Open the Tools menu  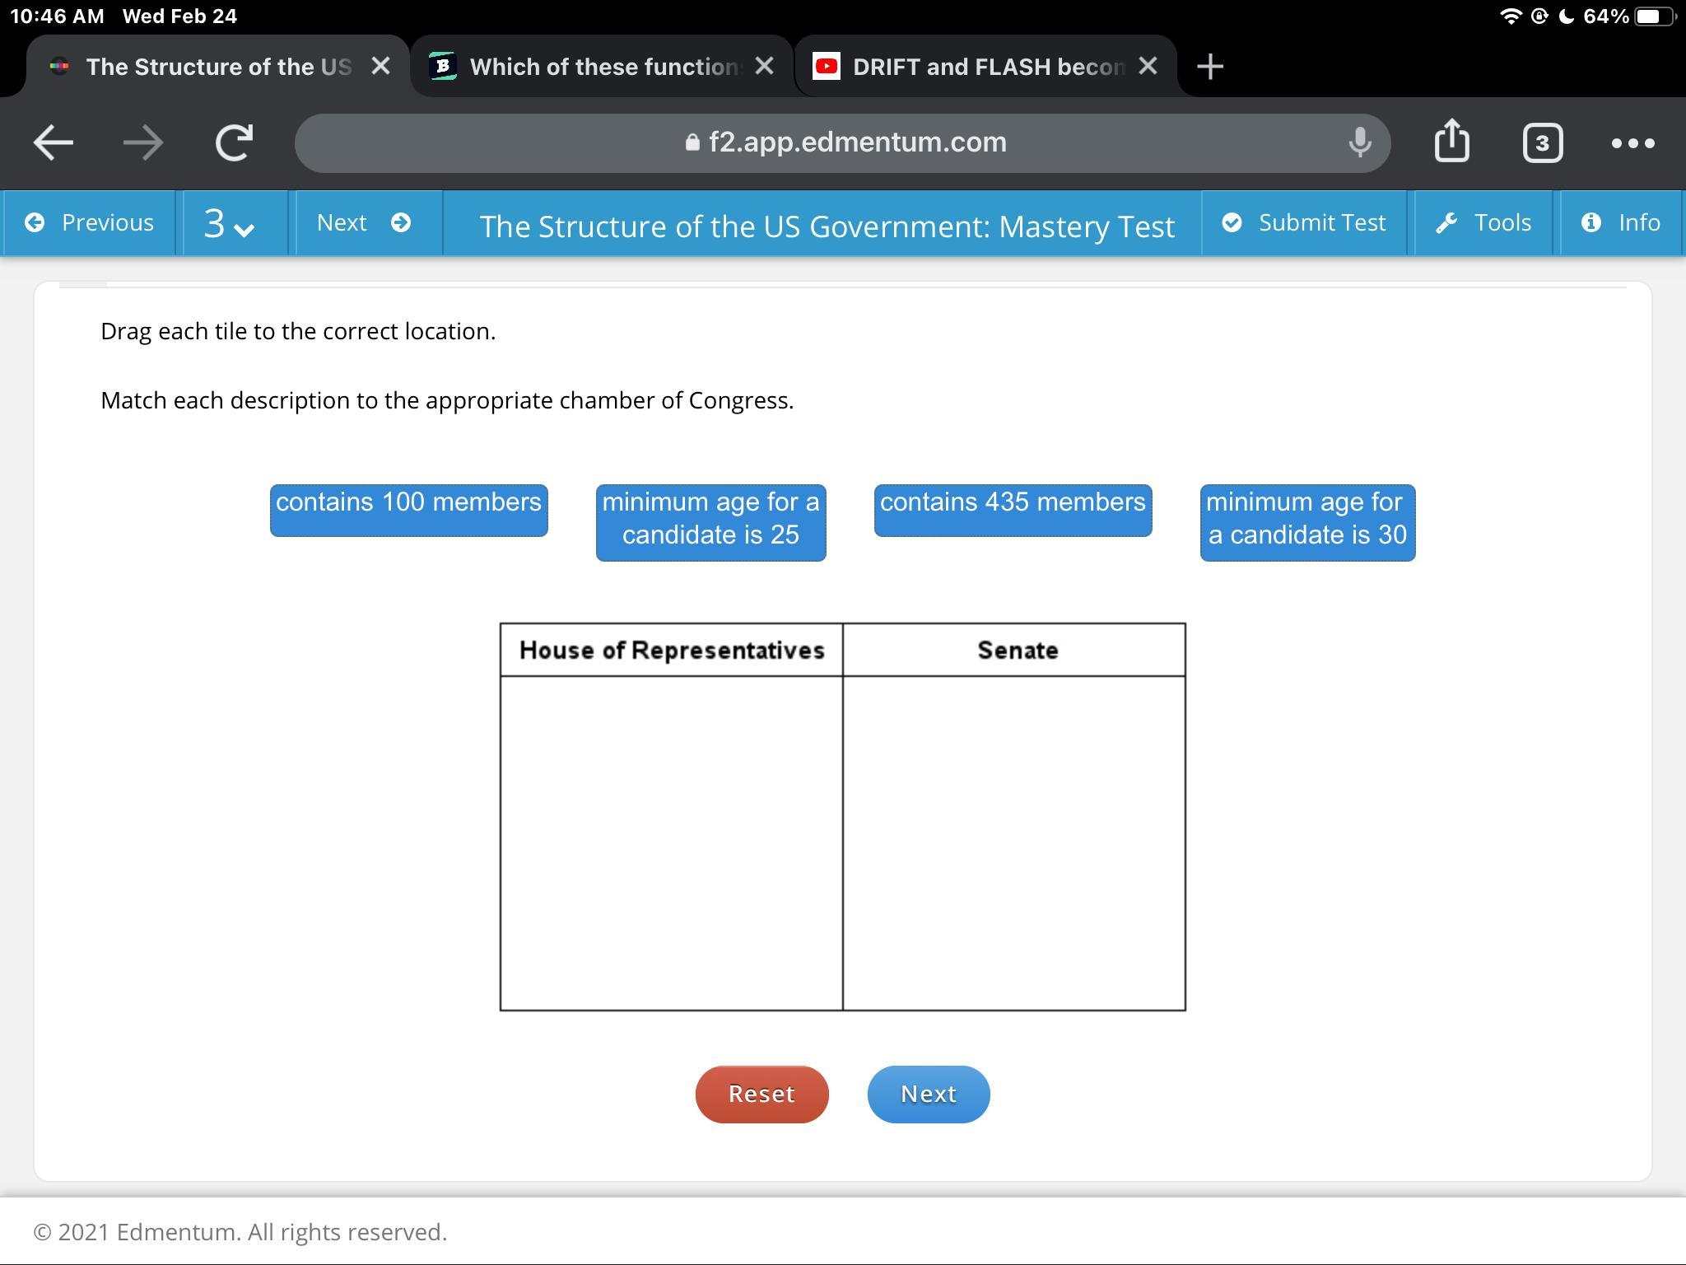1483,223
